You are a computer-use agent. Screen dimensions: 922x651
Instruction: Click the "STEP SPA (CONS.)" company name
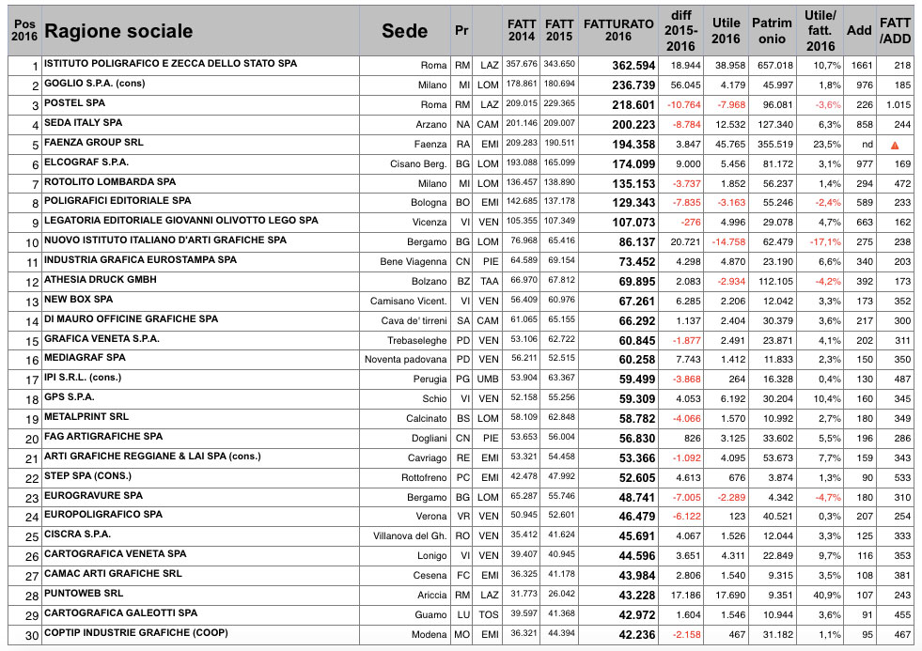click(87, 476)
